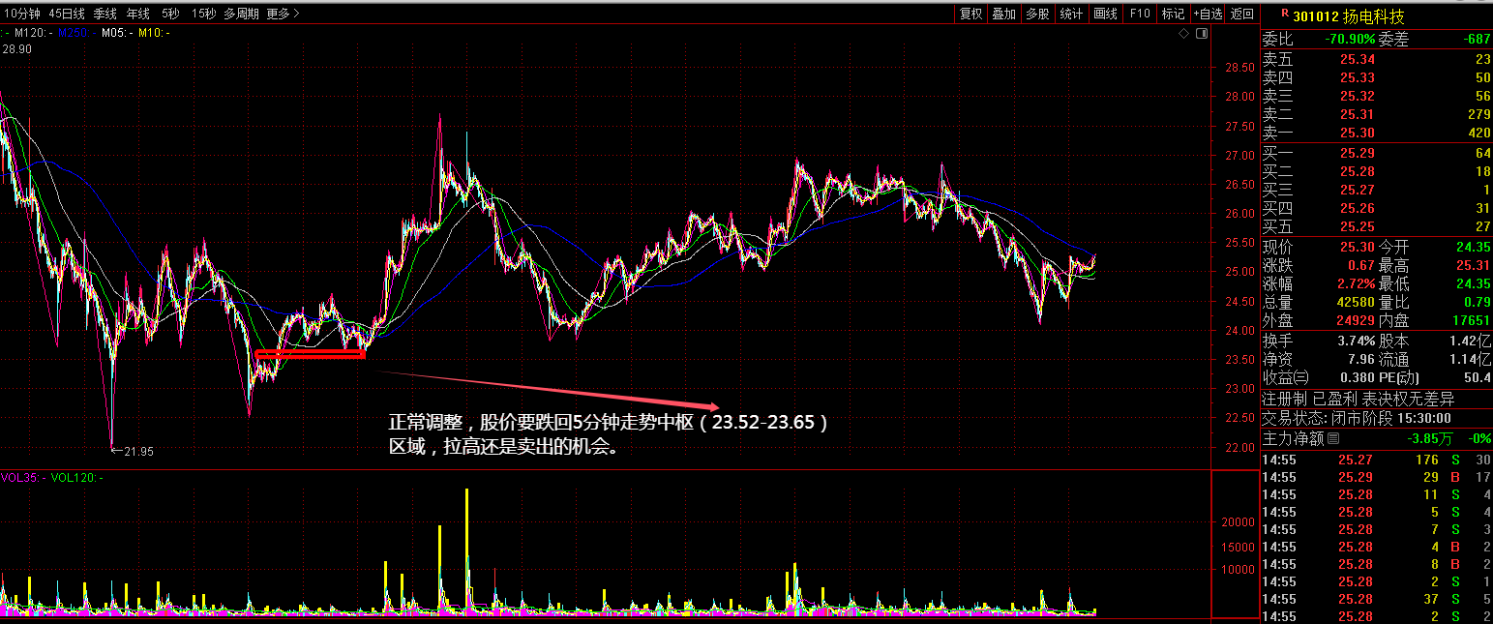1493x624 pixels.
Task: Select the 季线 period tab
Action: point(105,14)
